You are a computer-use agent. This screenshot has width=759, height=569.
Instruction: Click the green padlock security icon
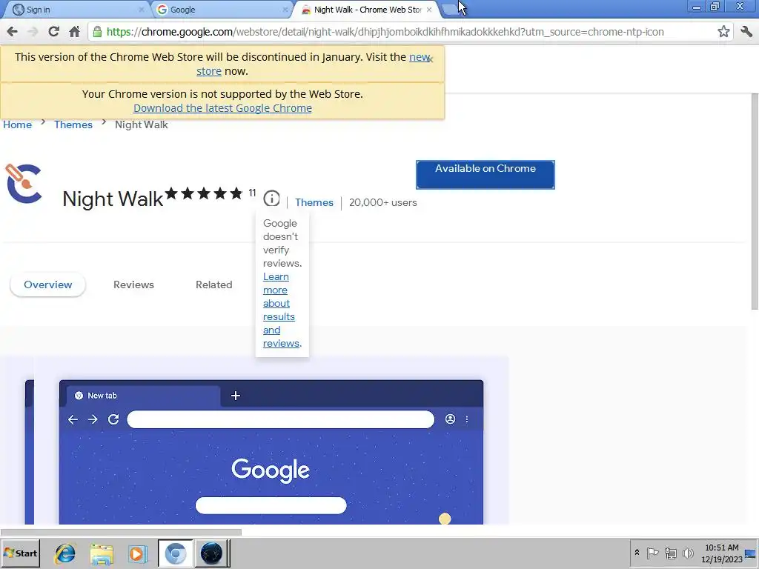(97, 32)
